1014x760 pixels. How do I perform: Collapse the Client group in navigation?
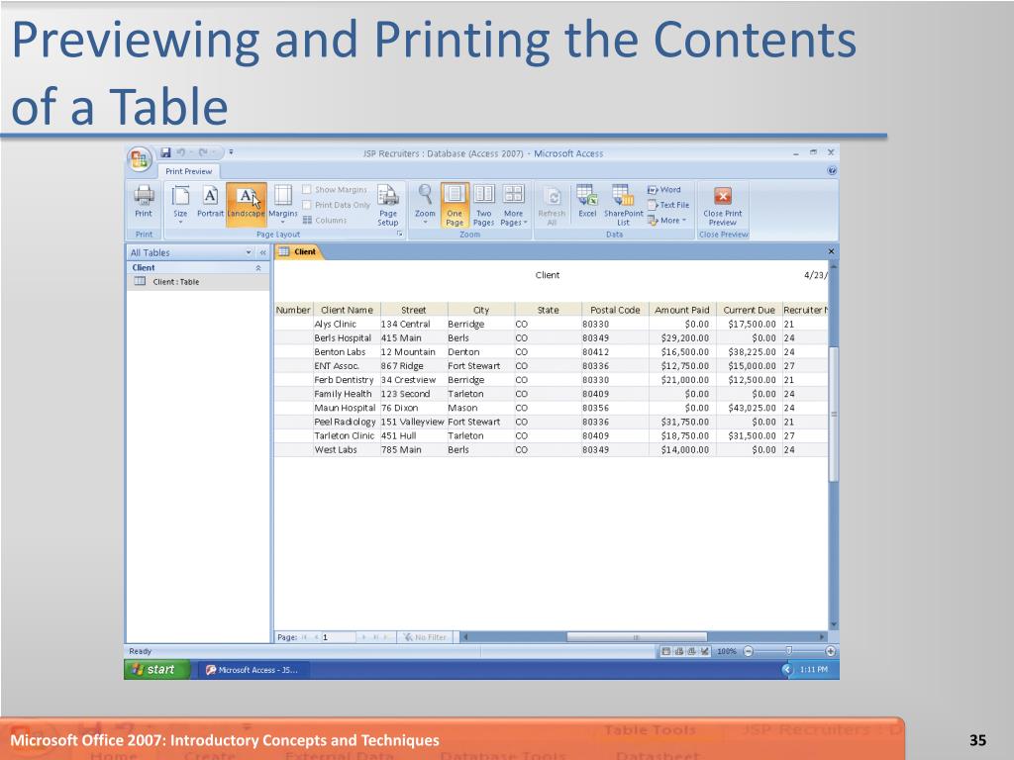258,267
